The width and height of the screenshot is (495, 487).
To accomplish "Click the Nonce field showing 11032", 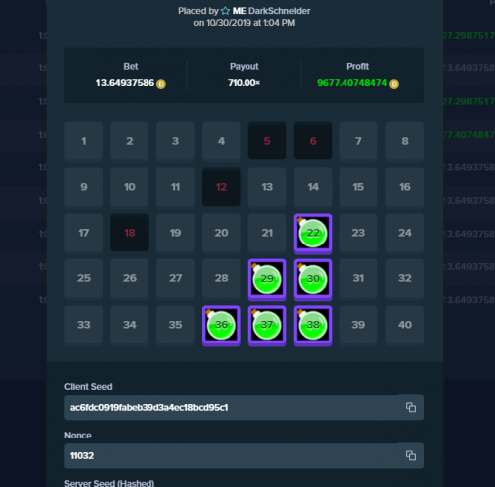I will click(244, 455).
